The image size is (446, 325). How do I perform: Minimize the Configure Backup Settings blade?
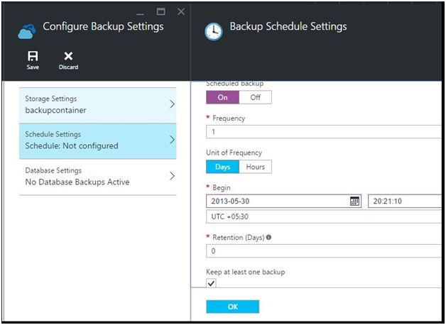pyautogui.click(x=141, y=11)
